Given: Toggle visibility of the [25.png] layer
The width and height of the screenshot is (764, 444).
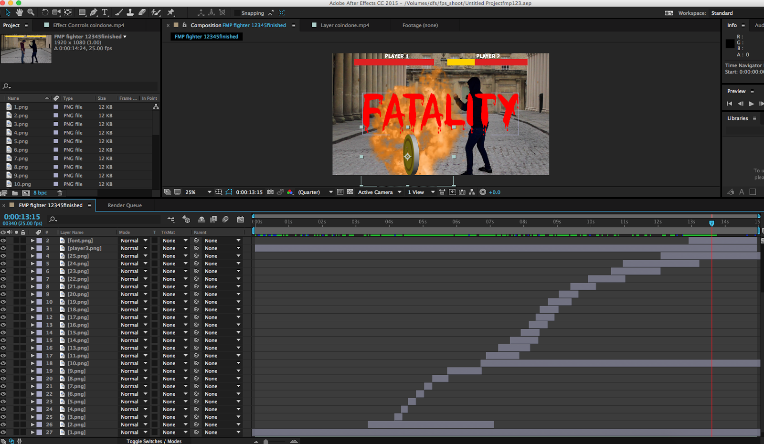Looking at the screenshot, I should [3, 256].
